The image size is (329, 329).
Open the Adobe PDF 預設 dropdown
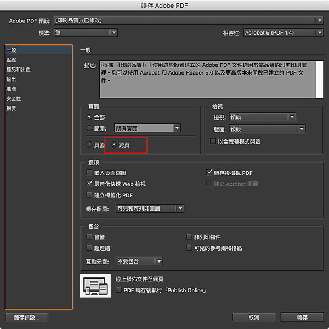189,21
